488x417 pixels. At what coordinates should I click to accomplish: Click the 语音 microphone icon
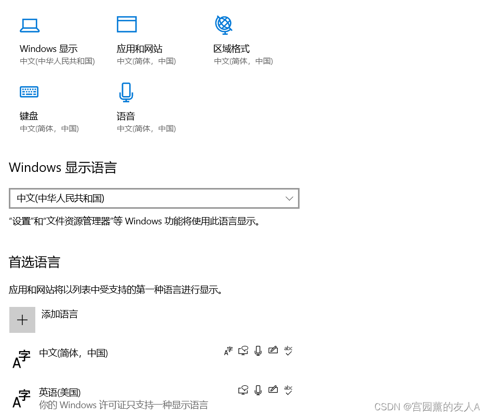(126, 92)
